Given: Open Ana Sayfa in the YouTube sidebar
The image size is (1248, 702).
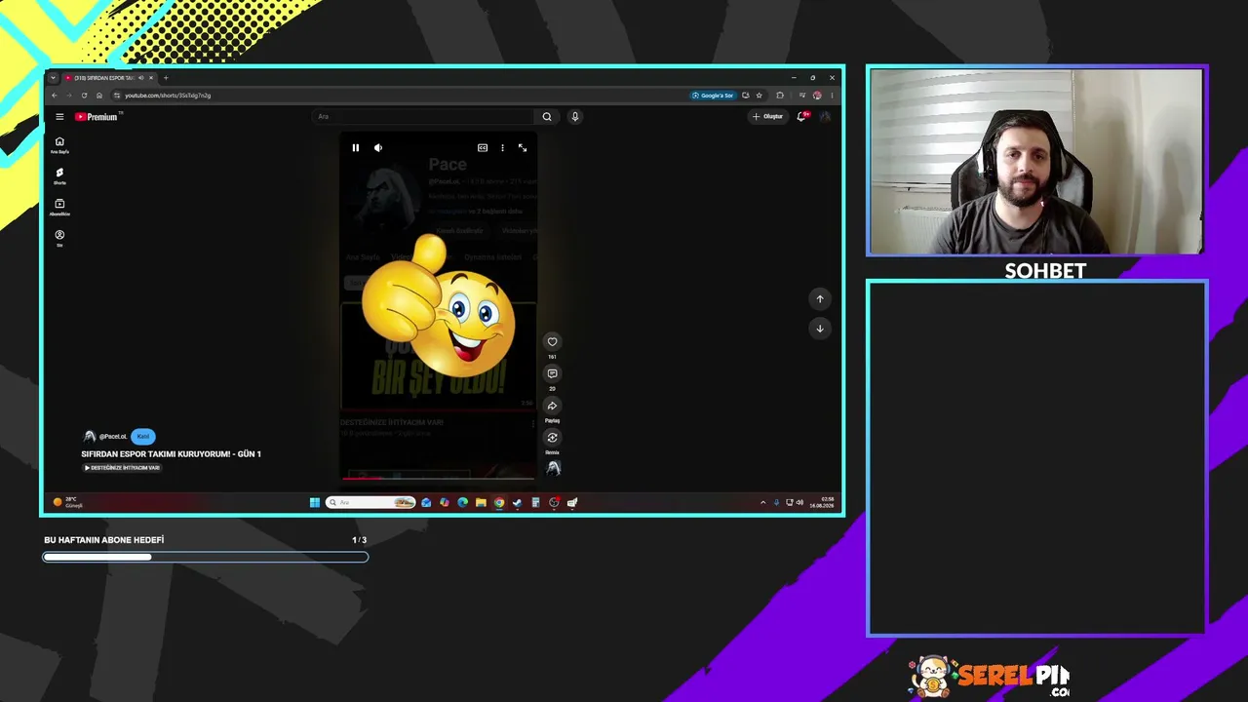Looking at the screenshot, I should [x=59, y=145].
